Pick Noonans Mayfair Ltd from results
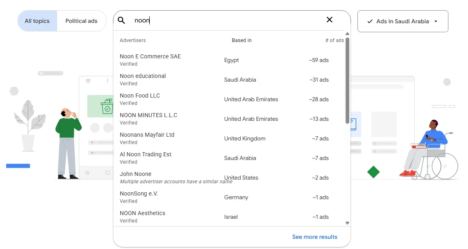The image size is (468, 249). [x=229, y=138]
